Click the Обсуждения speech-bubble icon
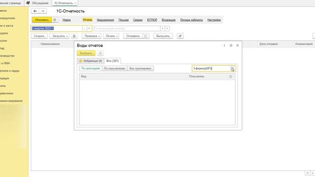The height and width of the screenshot is (177, 315). pos(29,3)
